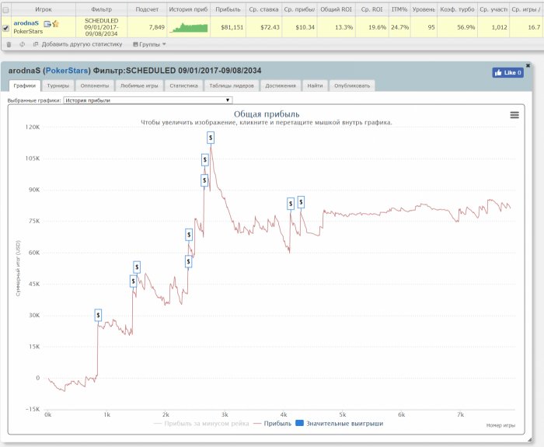Sort by the 'Прибыль' column header

point(228,9)
